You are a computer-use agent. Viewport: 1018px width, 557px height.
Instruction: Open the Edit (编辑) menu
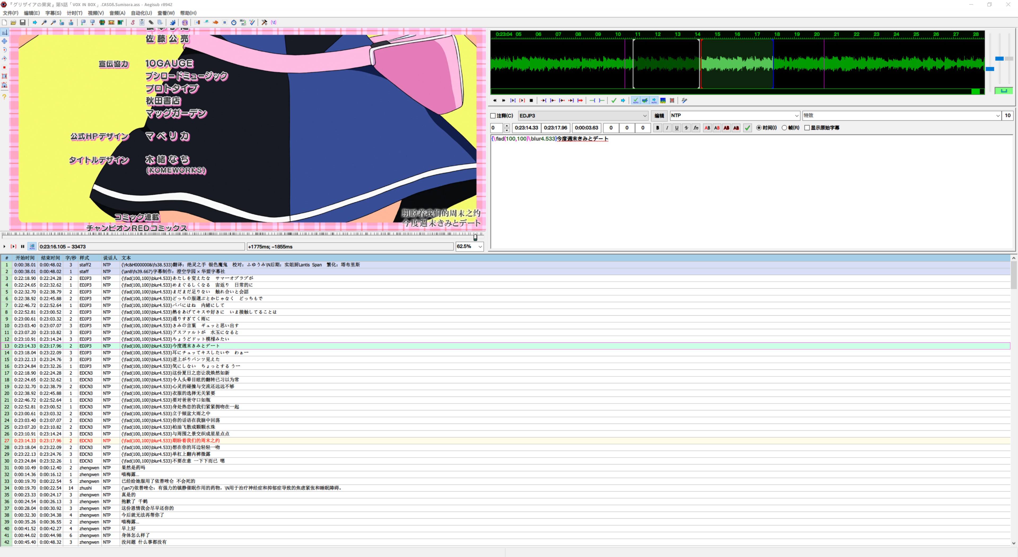pos(32,13)
